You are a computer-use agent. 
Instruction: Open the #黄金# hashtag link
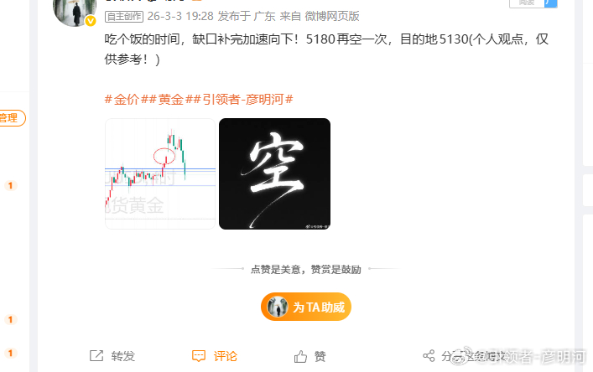point(171,100)
